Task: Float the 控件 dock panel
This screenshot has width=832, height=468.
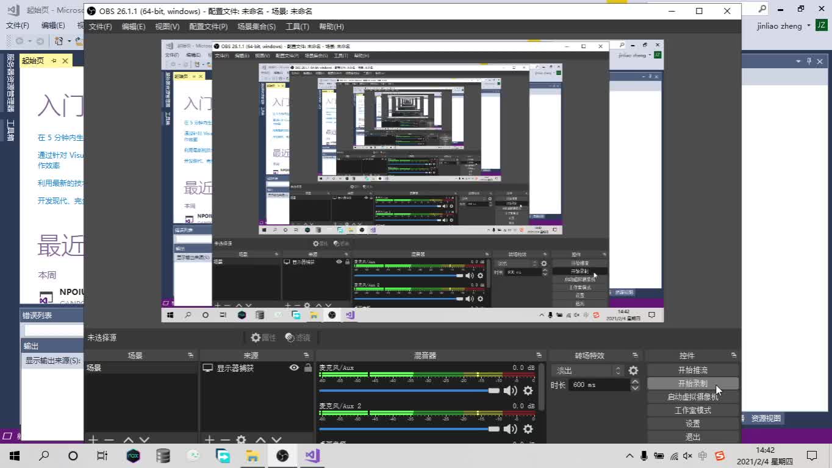Action: [x=733, y=355]
